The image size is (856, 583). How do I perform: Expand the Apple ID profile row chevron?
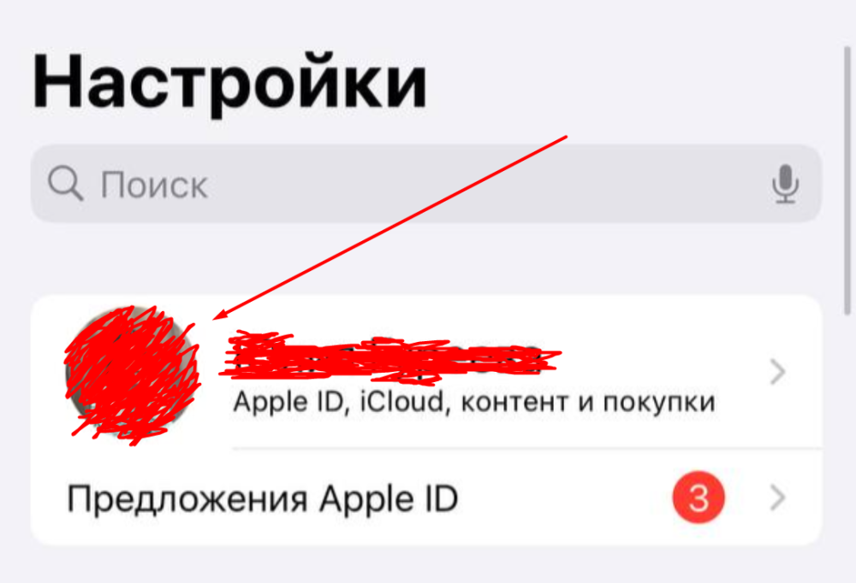(x=777, y=373)
